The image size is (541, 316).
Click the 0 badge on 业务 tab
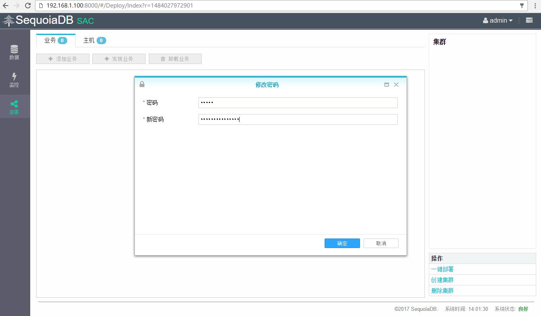(x=62, y=41)
